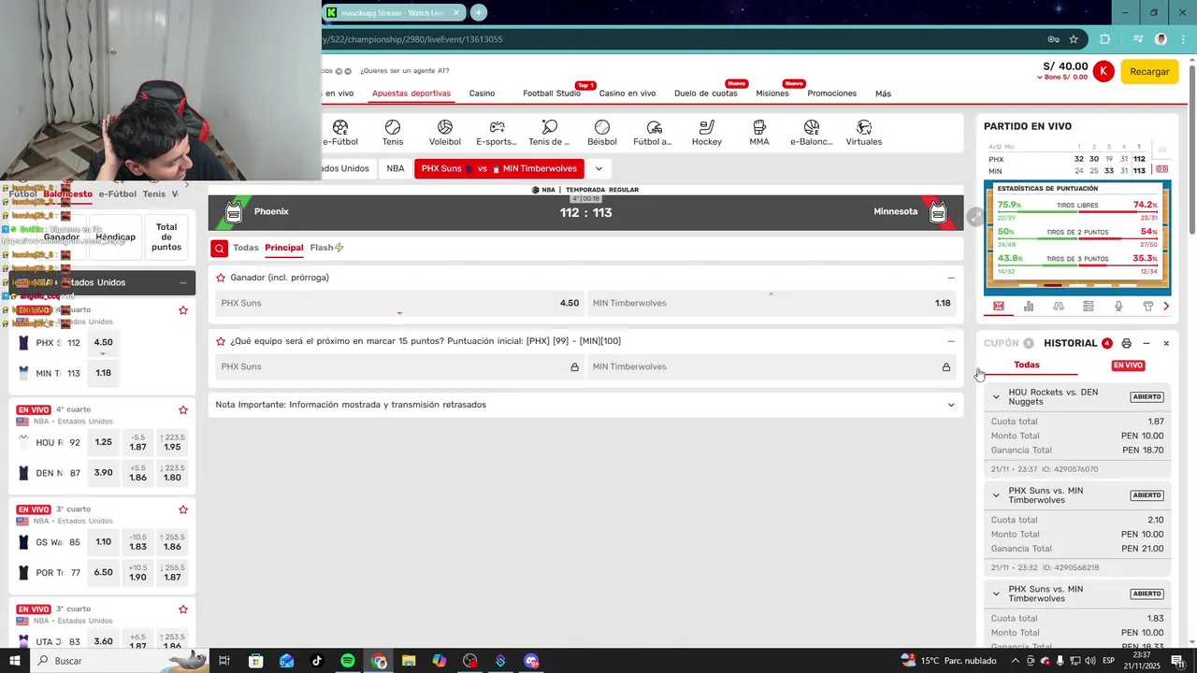The width and height of the screenshot is (1197, 673).
Task: Switch to the Todas markets tab
Action: pyautogui.click(x=246, y=248)
